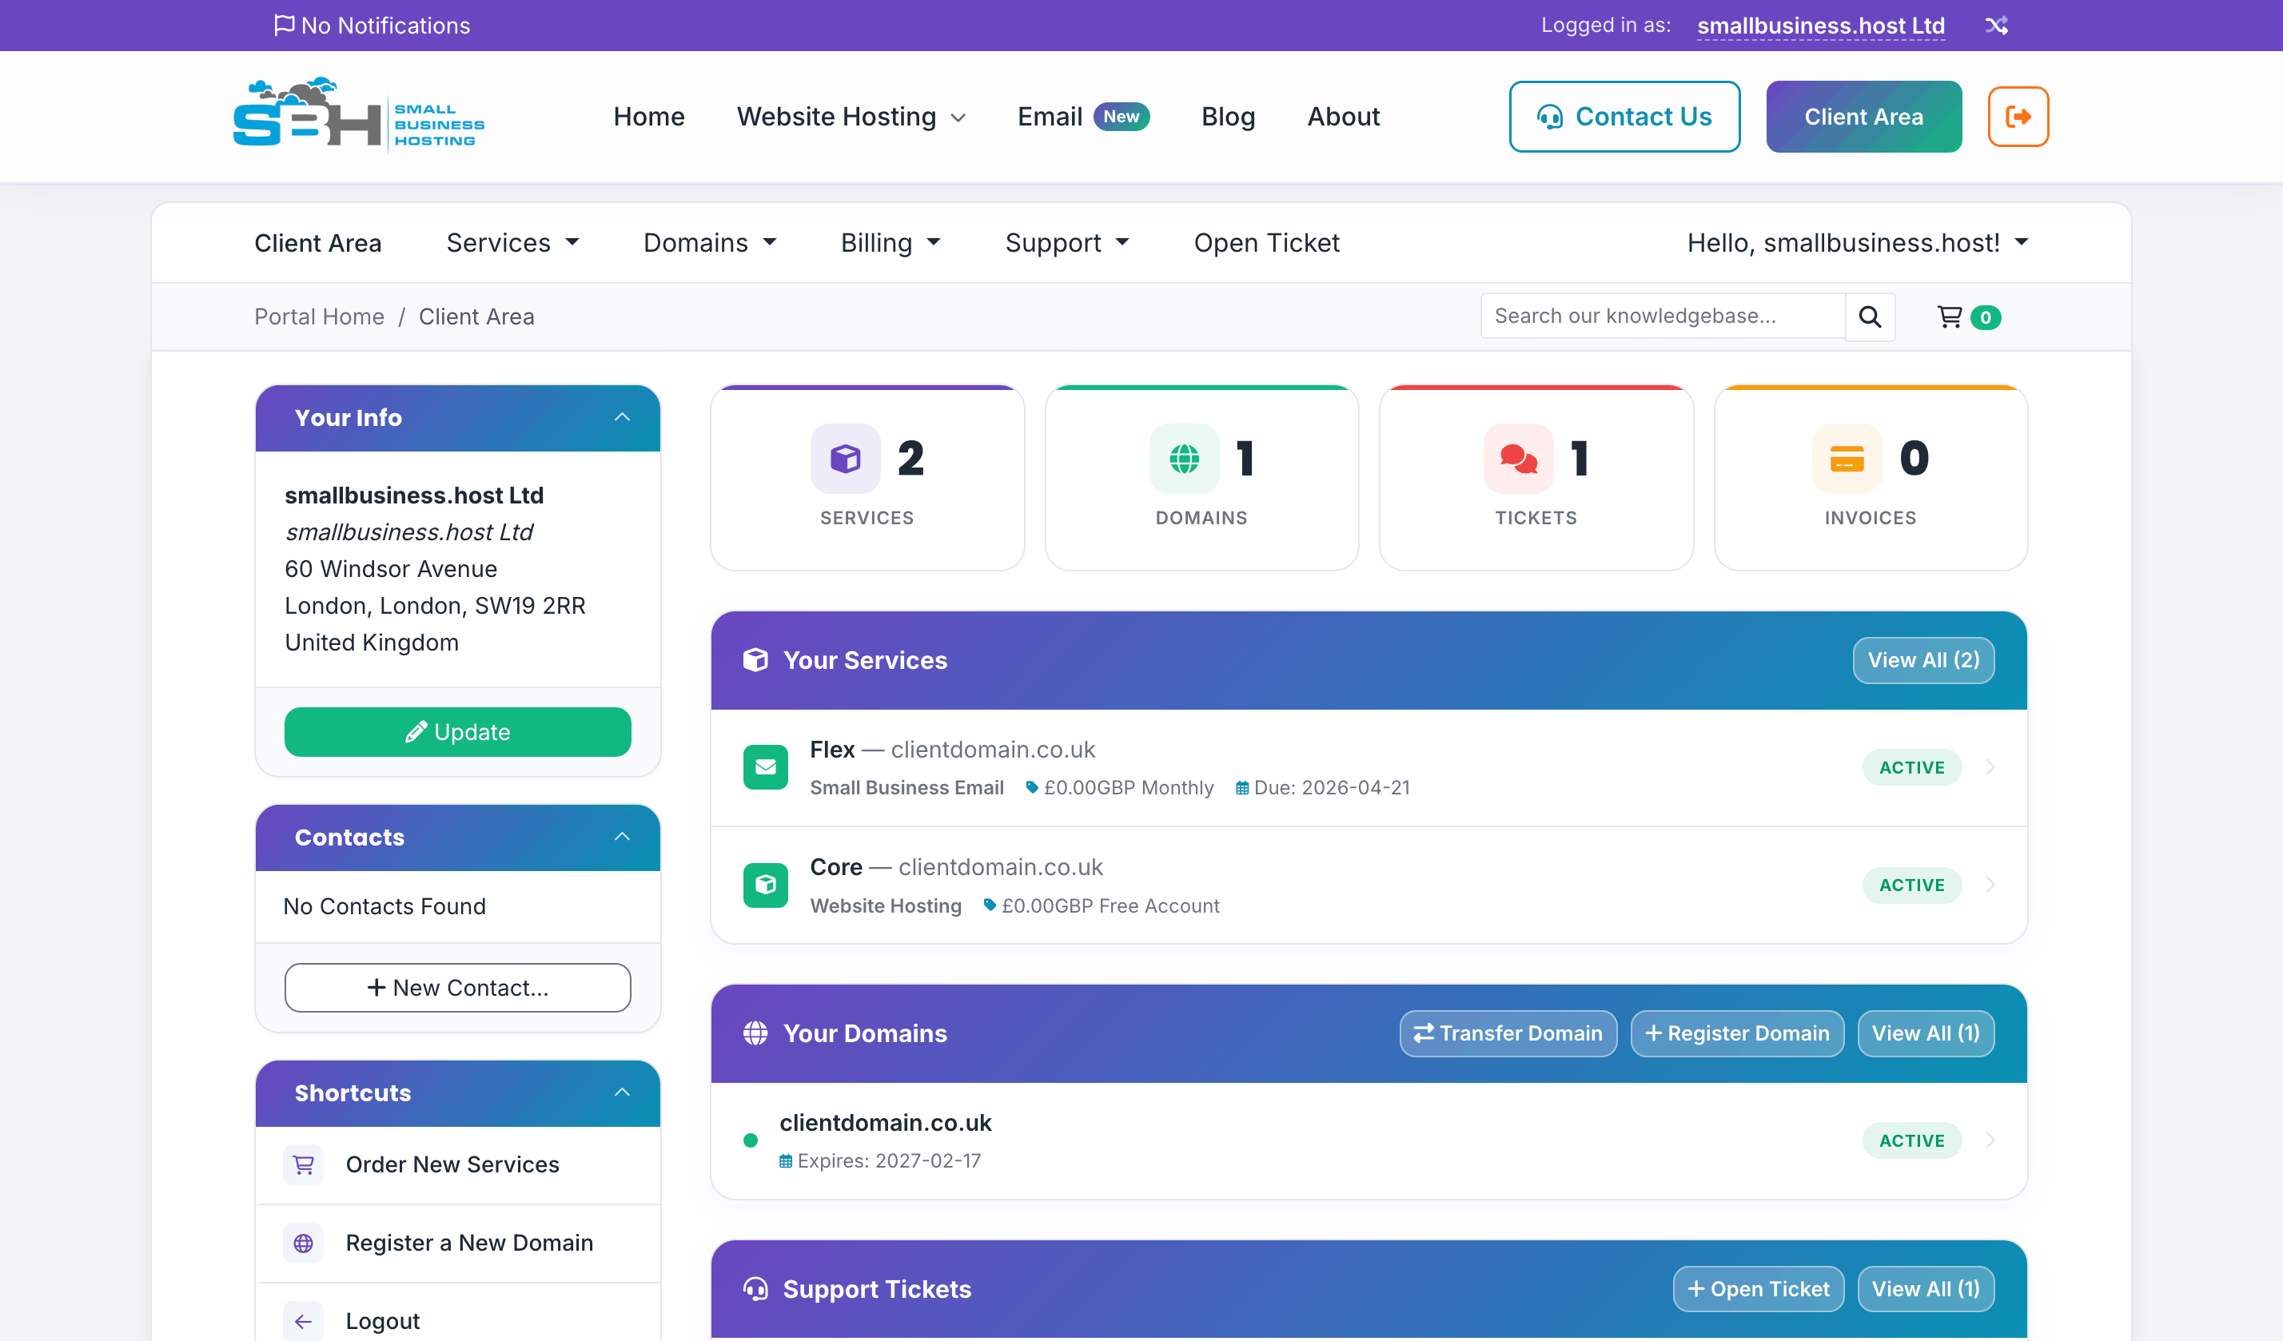Click the Portal Home breadcrumb link

319,317
